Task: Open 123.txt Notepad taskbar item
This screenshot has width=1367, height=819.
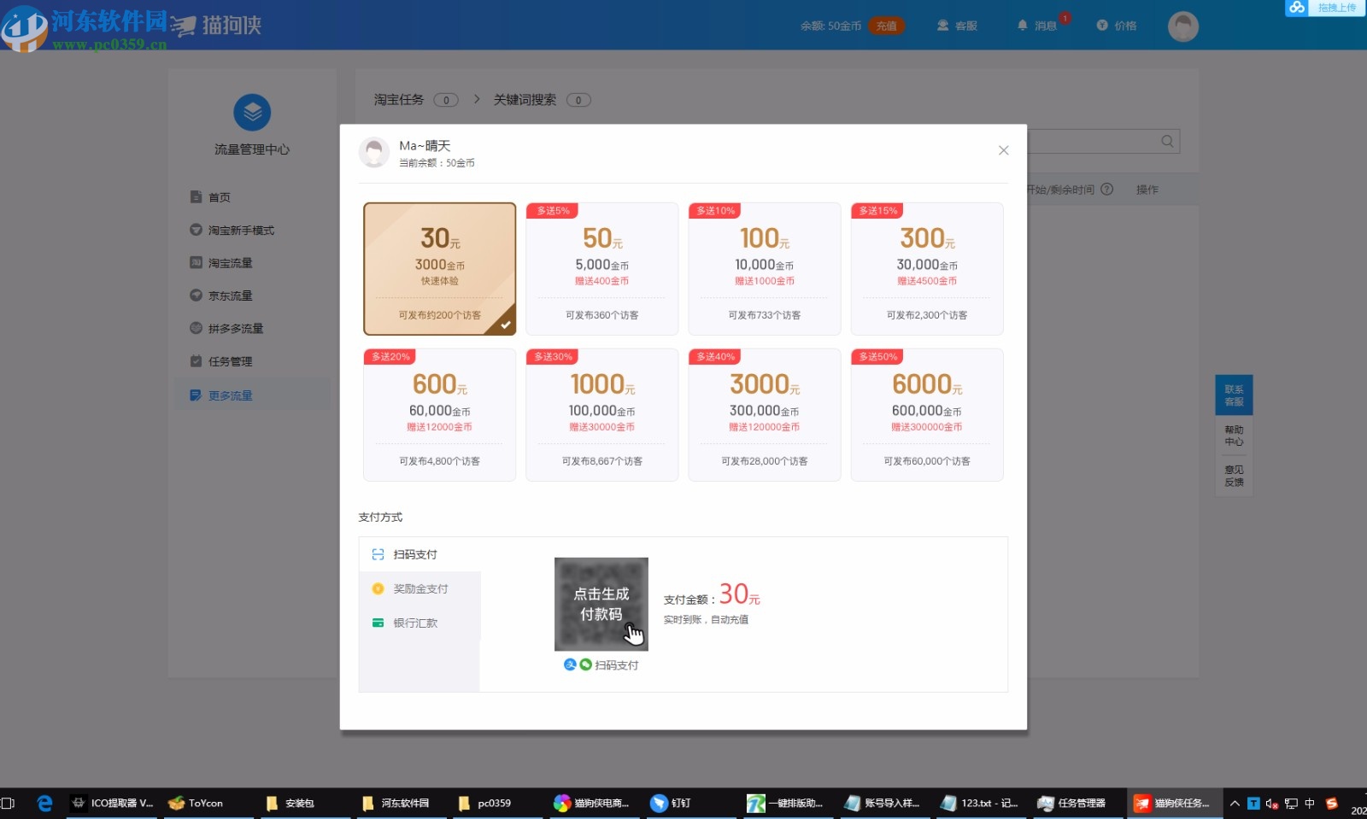Action: tap(982, 803)
